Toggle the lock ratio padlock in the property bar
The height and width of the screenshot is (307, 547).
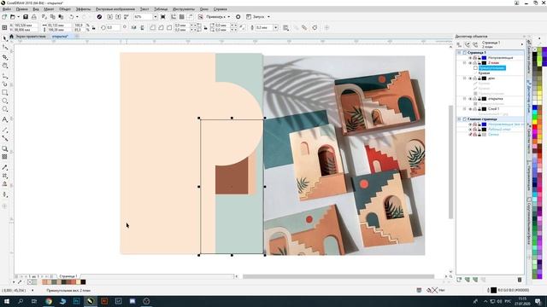click(x=93, y=28)
